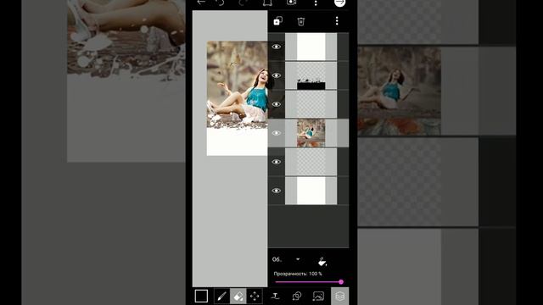This screenshot has width=543, height=305.
Task: Select the fifth empty transparent layer thumbnail
Action: pos(311,162)
